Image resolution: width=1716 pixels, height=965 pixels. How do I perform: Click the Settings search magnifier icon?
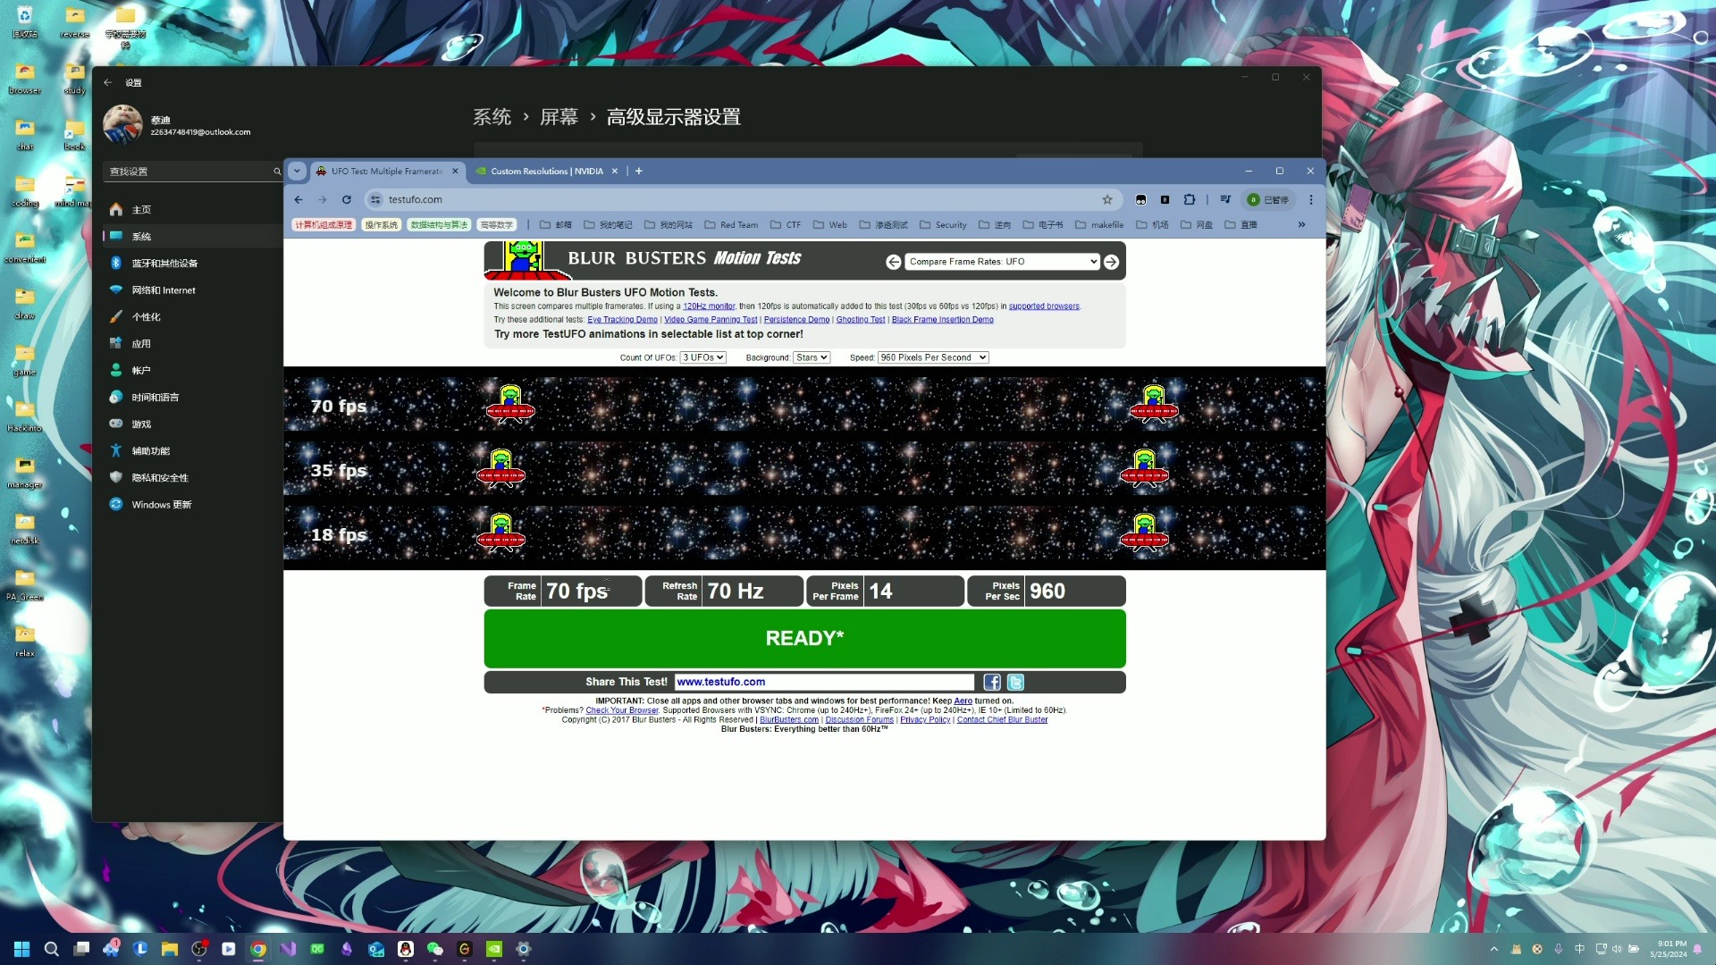tap(277, 171)
